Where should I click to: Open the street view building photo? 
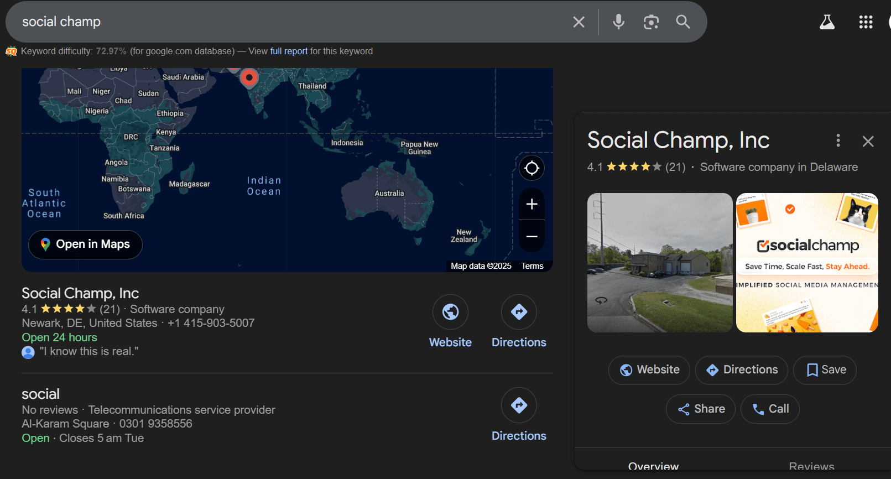660,263
